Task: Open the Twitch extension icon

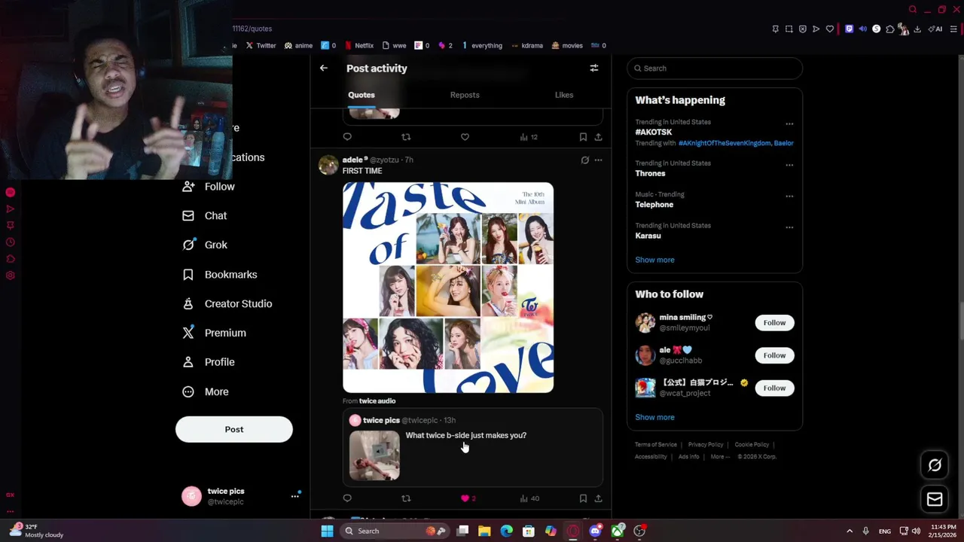Action: tap(849, 29)
